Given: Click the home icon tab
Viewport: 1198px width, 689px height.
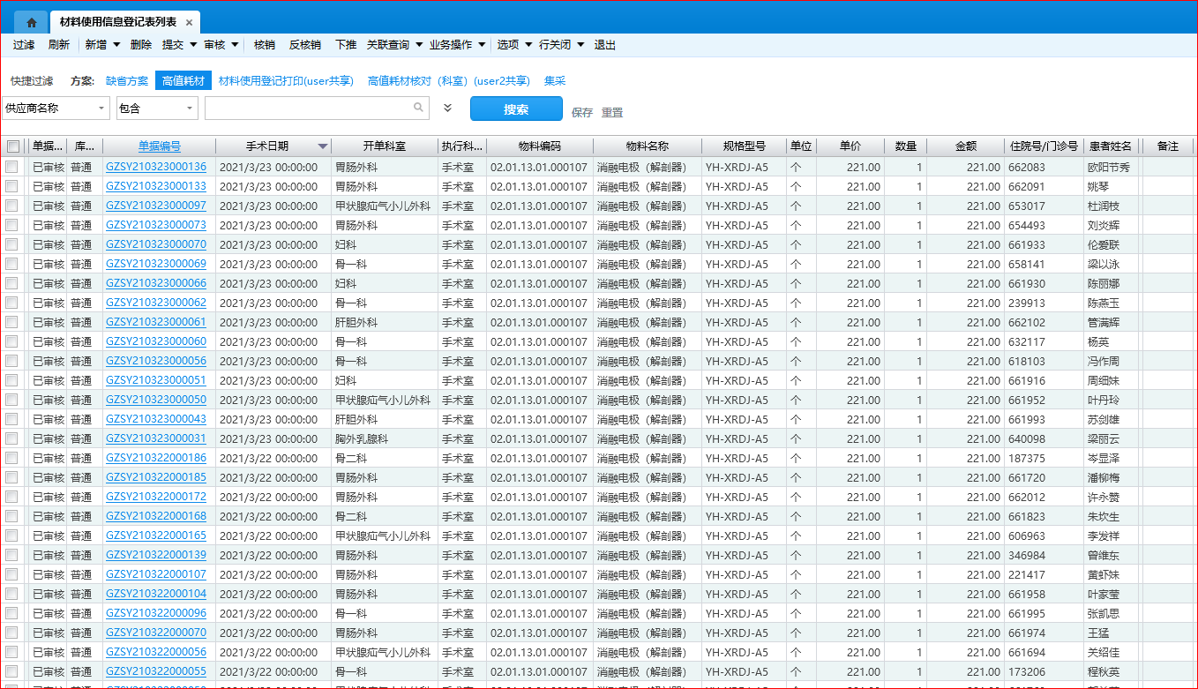Looking at the screenshot, I should click(x=32, y=23).
